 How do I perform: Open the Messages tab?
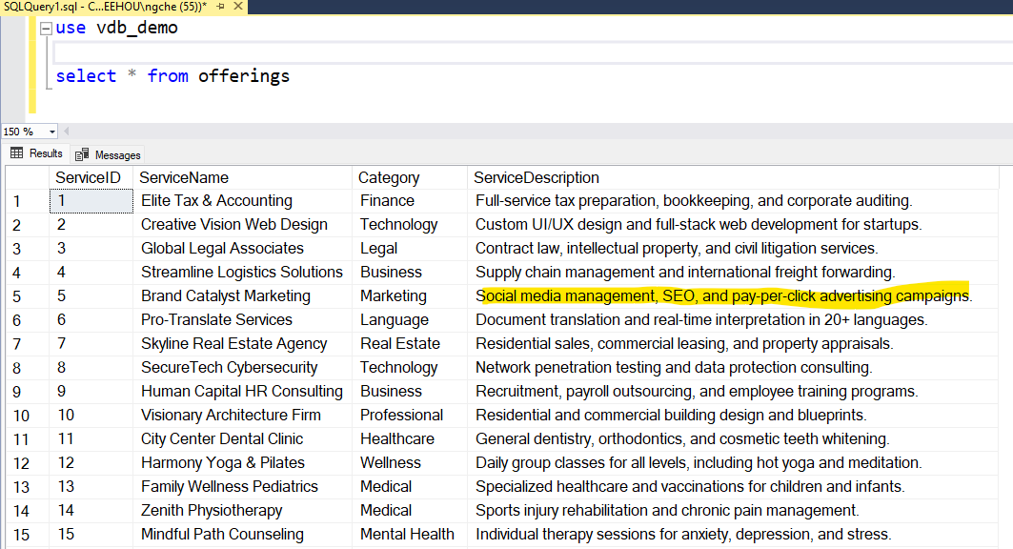click(109, 154)
